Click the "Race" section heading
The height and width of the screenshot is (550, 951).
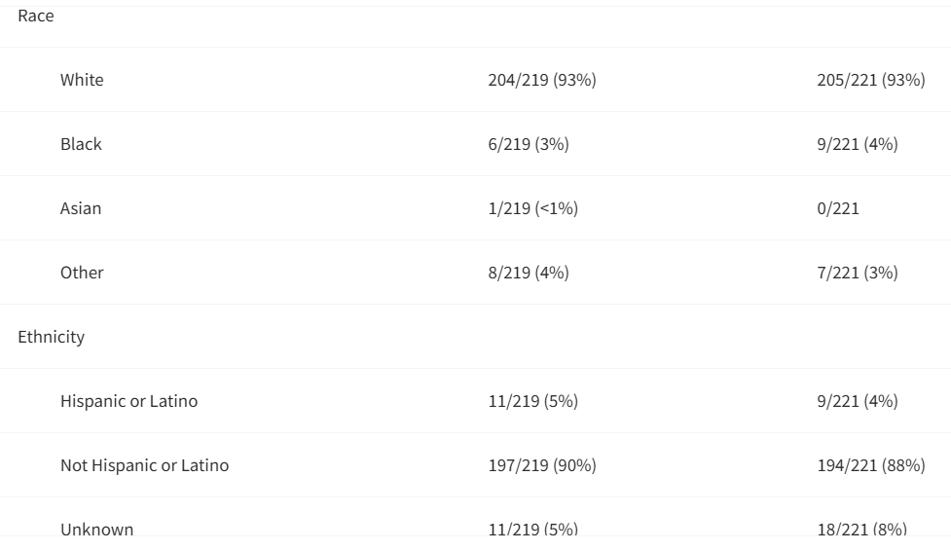click(x=36, y=17)
